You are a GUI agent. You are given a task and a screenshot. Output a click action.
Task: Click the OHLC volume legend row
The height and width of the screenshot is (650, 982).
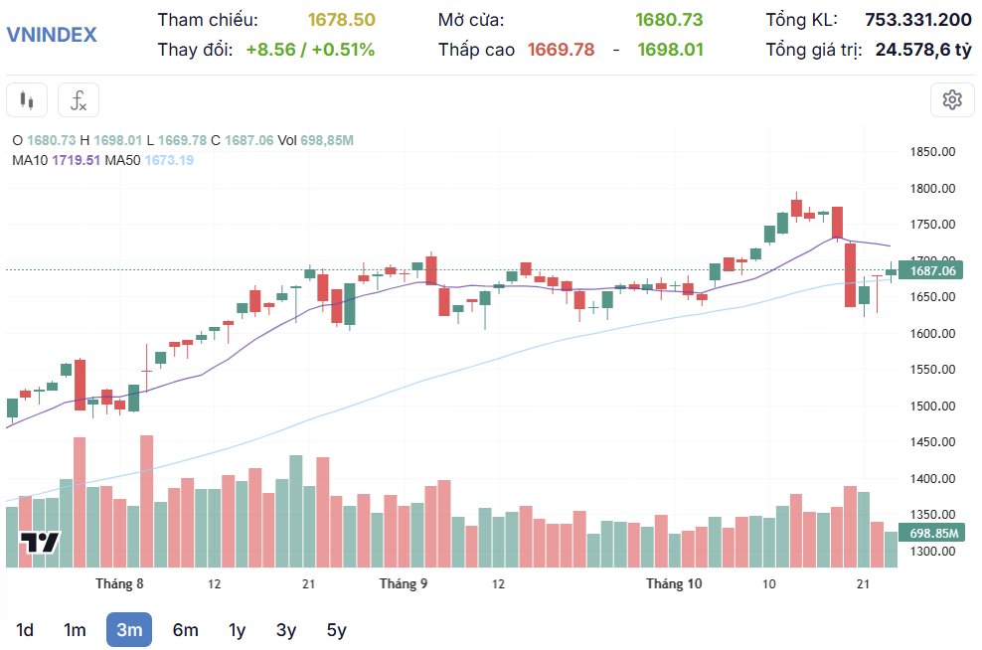click(x=182, y=141)
